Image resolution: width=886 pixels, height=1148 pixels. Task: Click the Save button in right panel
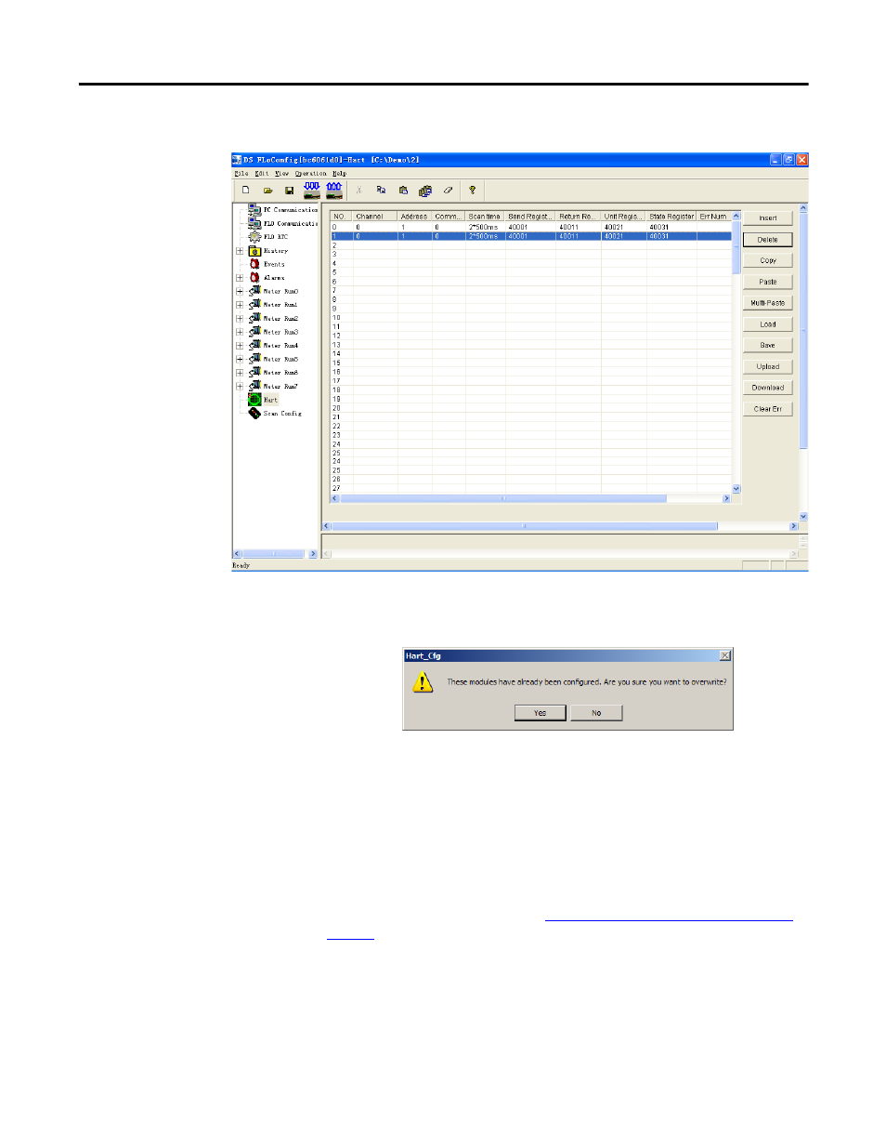(x=768, y=345)
